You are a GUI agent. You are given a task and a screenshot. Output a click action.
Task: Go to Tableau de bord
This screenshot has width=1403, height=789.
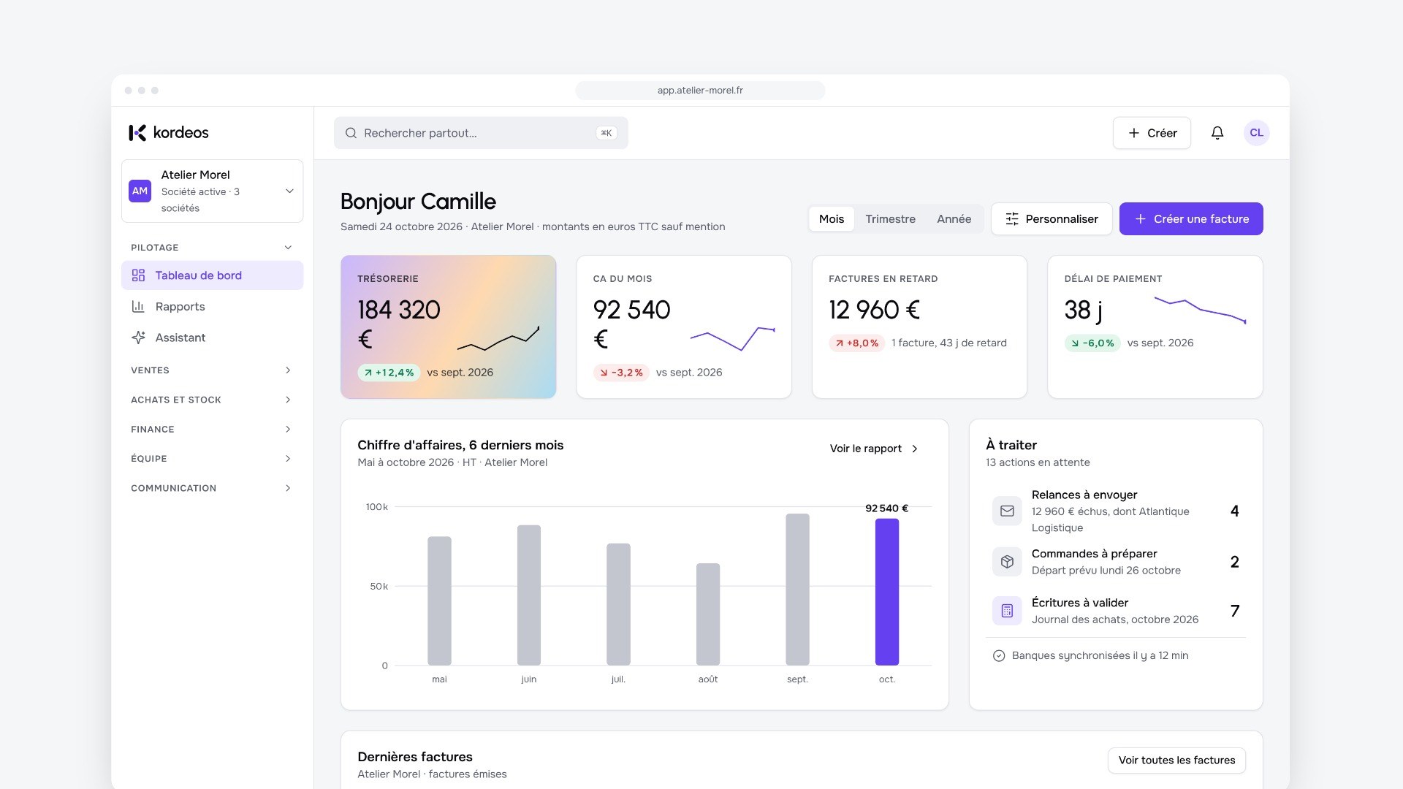coord(212,275)
